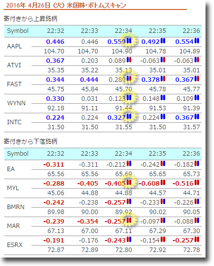Click the MYL symbol

(x=13, y=188)
